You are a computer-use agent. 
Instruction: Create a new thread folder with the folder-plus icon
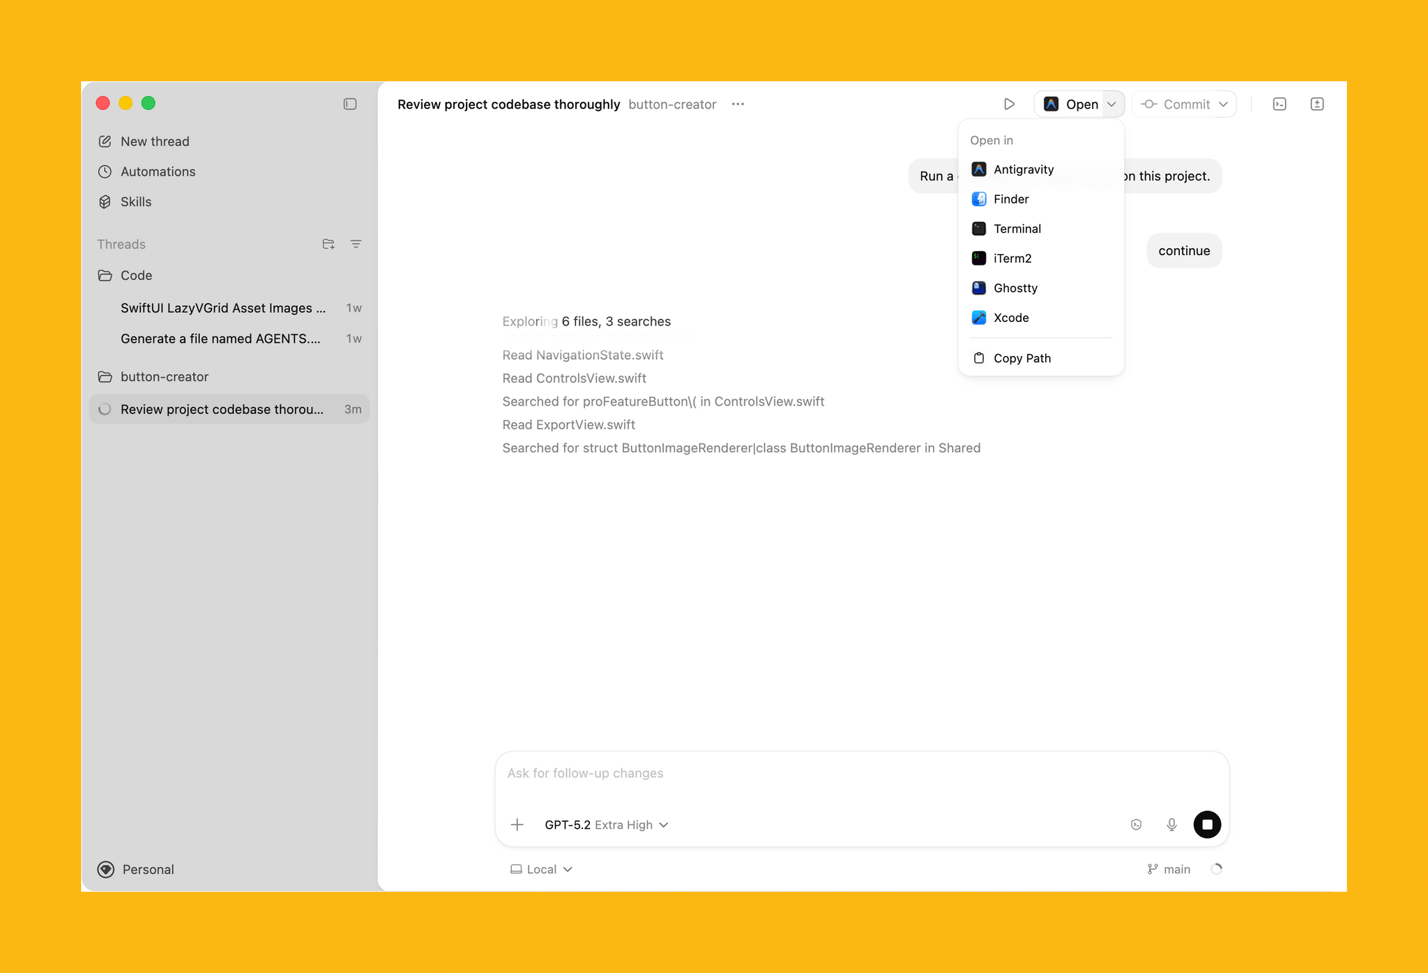coord(328,244)
